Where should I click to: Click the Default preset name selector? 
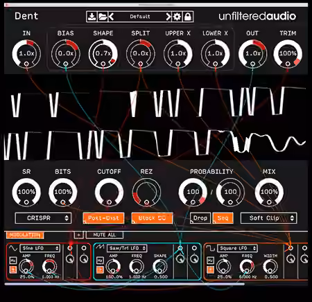pyautogui.click(x=140, y=17)
